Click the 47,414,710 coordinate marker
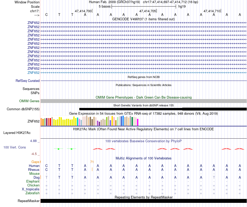The width and height of the screenshot is (247, 207). 212,11
